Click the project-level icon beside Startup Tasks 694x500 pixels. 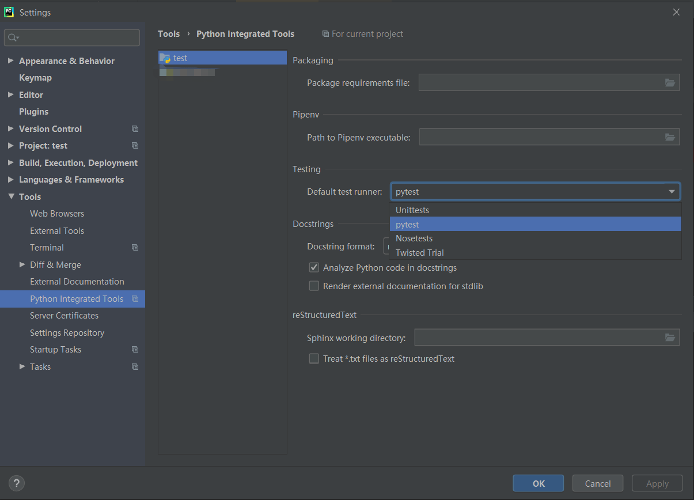(135, 350)
